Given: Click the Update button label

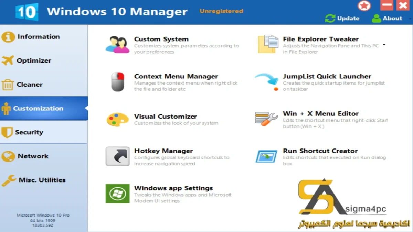Looking at the screenshot, I should [x=348, y=19].
